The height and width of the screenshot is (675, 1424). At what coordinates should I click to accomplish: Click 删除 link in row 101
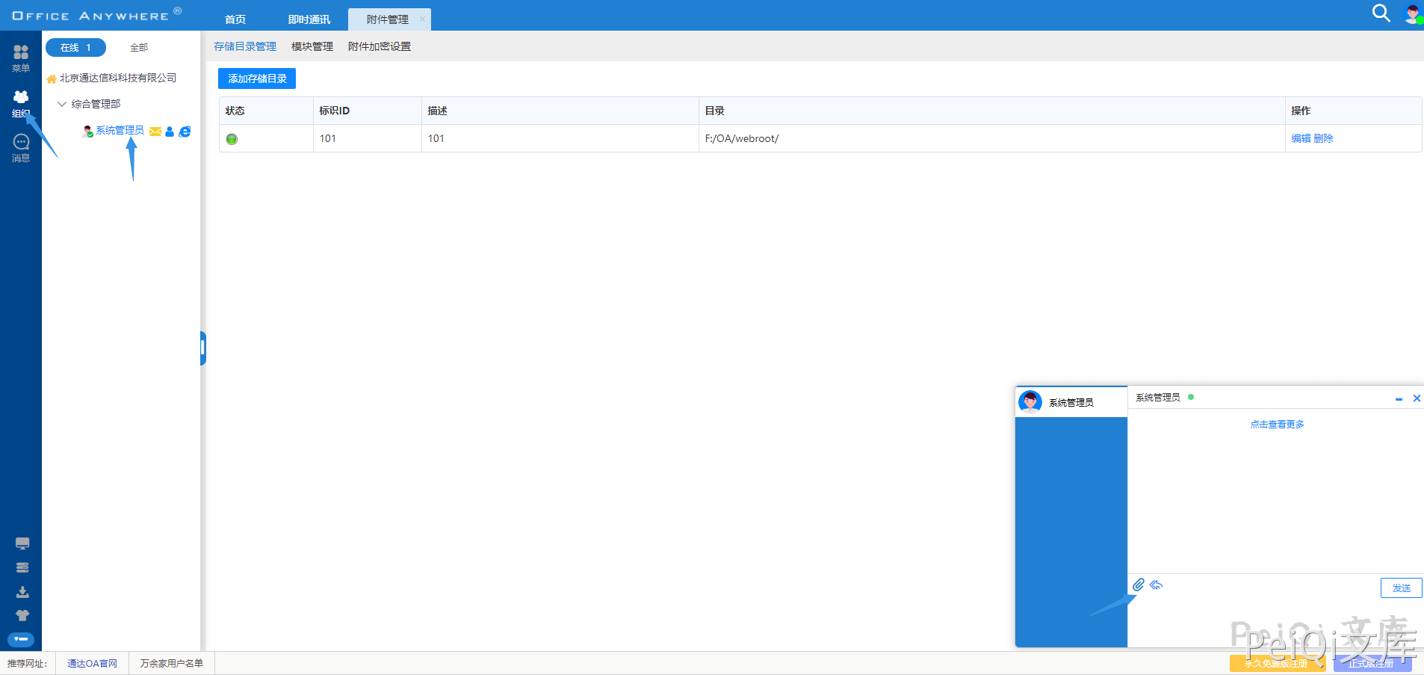[x=1323, y=138]
